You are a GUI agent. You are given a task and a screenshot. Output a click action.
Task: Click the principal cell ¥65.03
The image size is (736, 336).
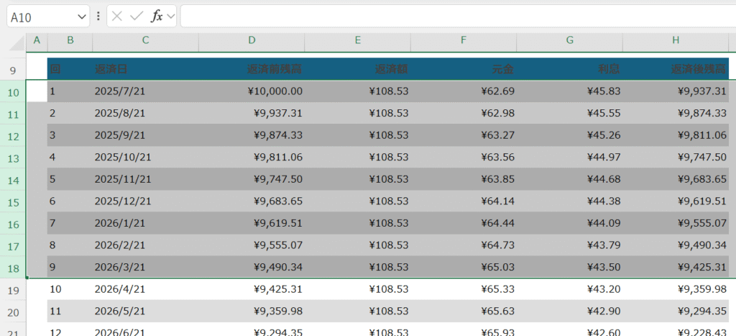pyautogui.click(x=464, y=267)
